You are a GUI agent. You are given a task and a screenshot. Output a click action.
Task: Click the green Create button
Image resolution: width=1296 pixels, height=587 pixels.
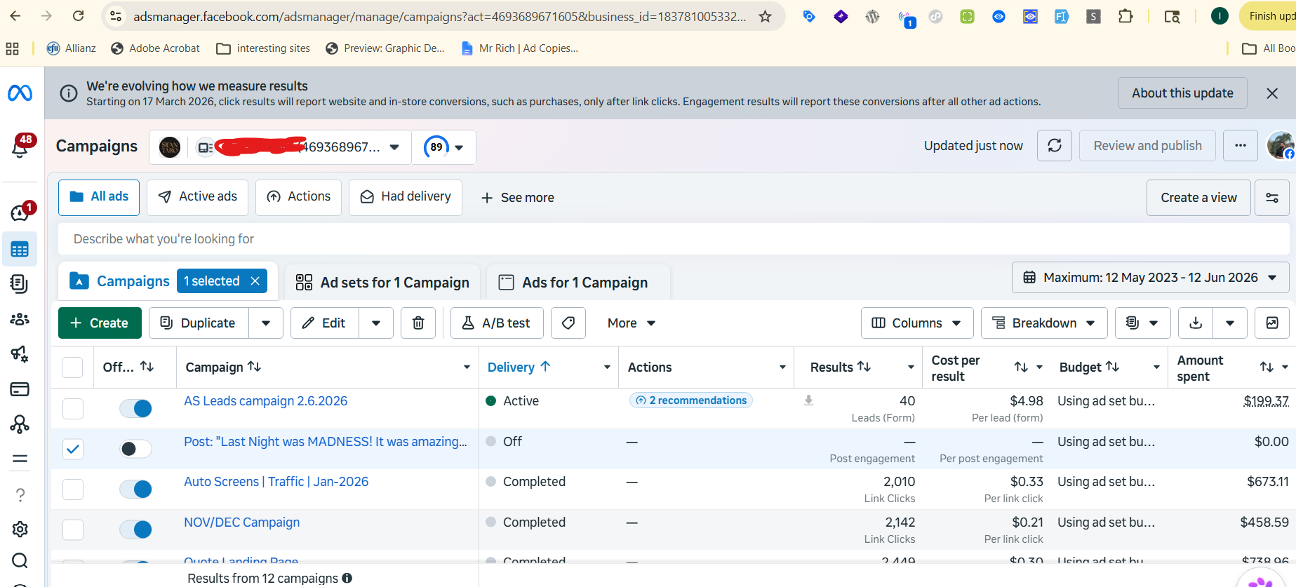click(100, 323)
